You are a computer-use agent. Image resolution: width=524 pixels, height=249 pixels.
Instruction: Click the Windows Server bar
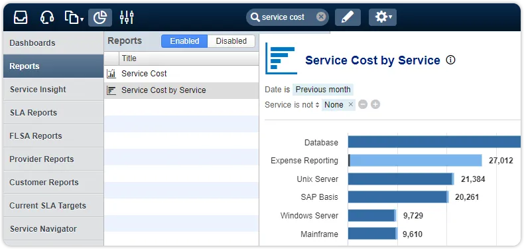[372, 216]
